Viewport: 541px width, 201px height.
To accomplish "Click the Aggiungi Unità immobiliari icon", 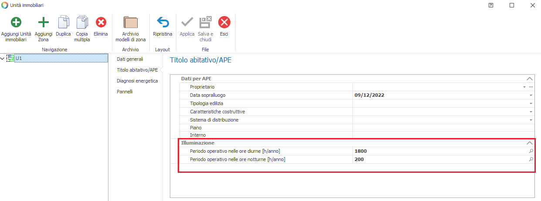I will [16, 23].
